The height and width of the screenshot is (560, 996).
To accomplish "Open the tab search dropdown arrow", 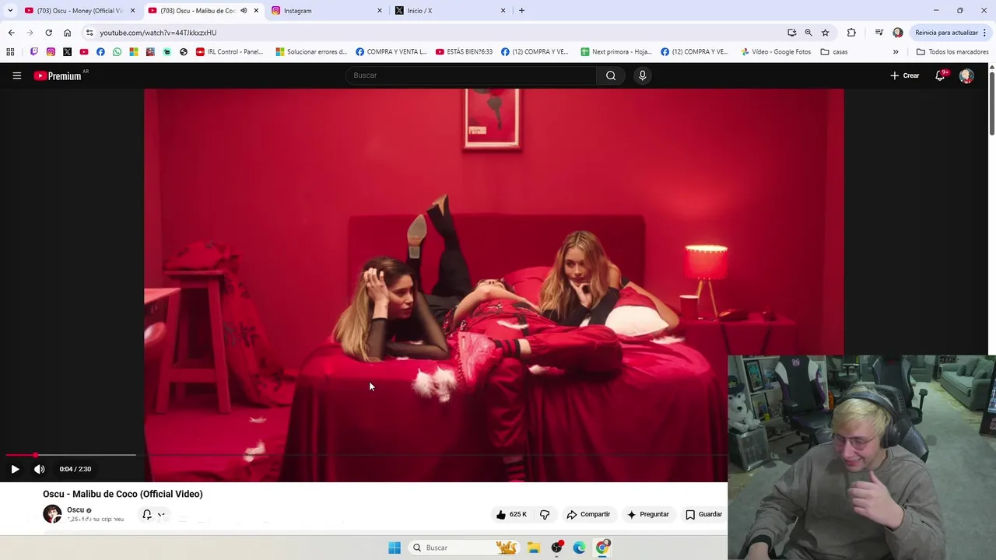I will tap(9, 11).
